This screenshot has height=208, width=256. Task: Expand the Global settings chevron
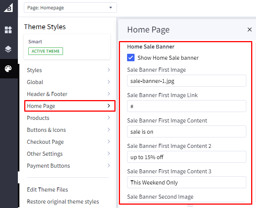pos(108,82)
